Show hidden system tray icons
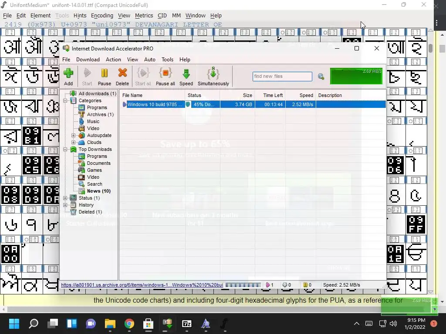This screenshot has height=334, width=446. pos(356,324)
